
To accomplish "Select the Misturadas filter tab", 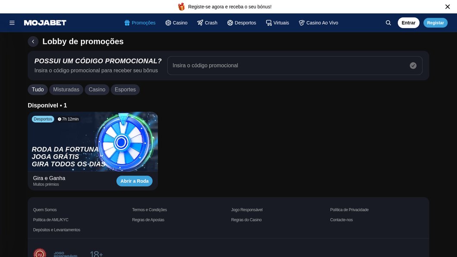I will (66, 89).
